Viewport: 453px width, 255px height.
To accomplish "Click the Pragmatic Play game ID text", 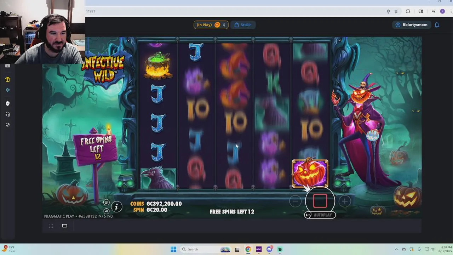I will (78, 216).
